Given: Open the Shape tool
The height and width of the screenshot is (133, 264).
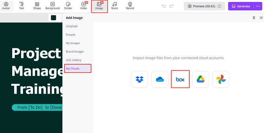Looking at the screenshot, I should (x=37, y=6).
